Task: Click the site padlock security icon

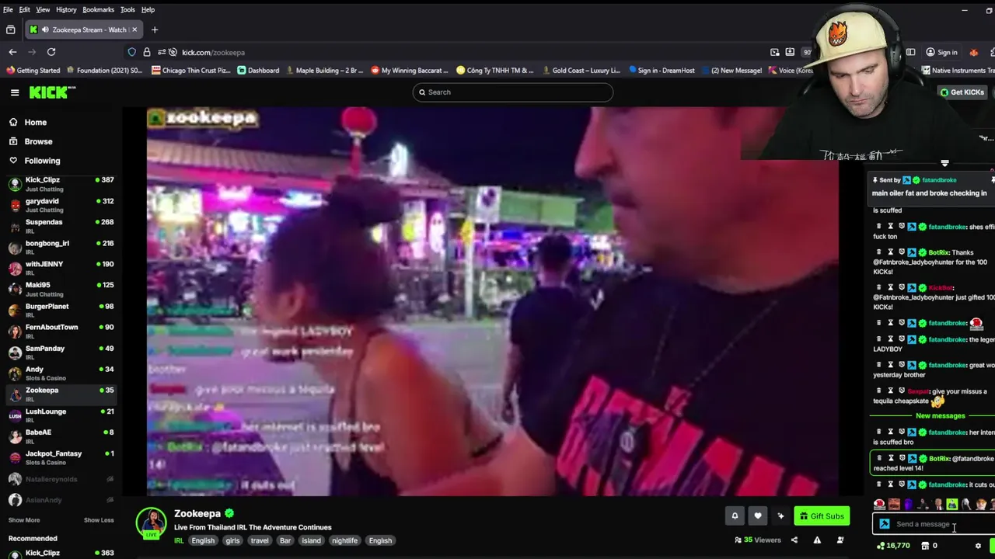Action: click(x=147, y=52)
